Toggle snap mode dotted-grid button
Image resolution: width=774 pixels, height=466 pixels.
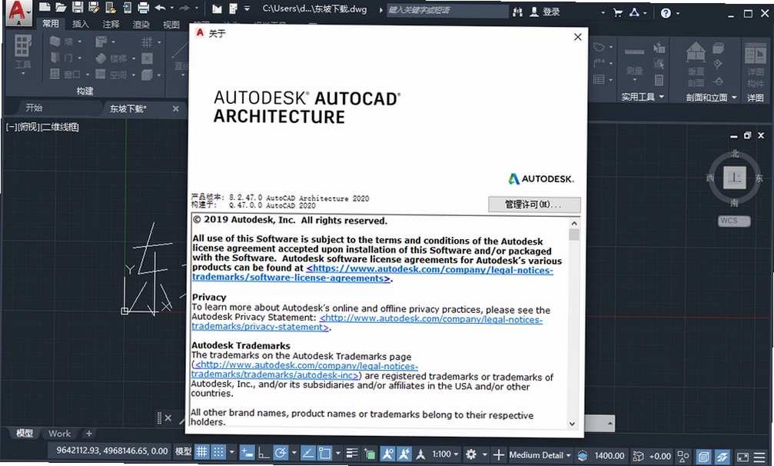point(218,451)
